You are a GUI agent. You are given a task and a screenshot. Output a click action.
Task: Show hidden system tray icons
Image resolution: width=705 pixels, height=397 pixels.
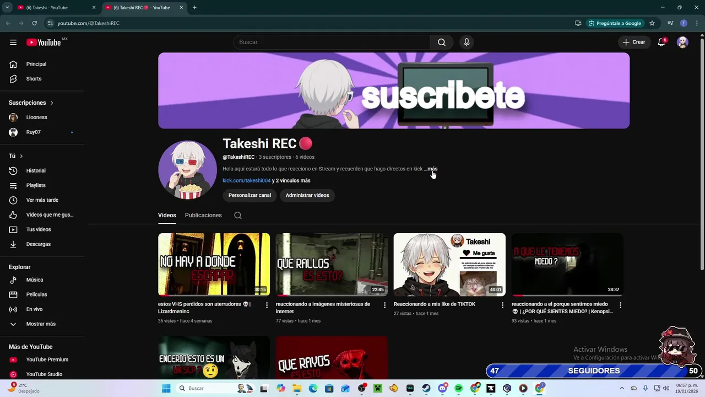pyautogui.click(x=622, y=388)
